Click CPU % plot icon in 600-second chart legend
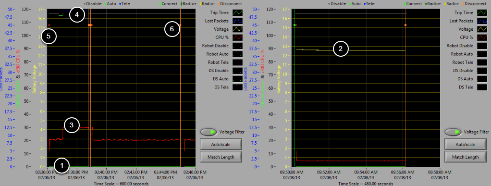491x186 pixels. pos(238,37)
